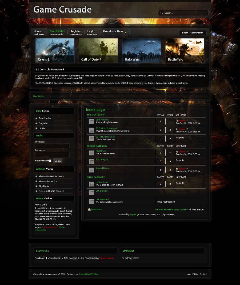Open the Second Category heading link
The image size is (240, 285).
pyautogui.click(x=97, y=146)
